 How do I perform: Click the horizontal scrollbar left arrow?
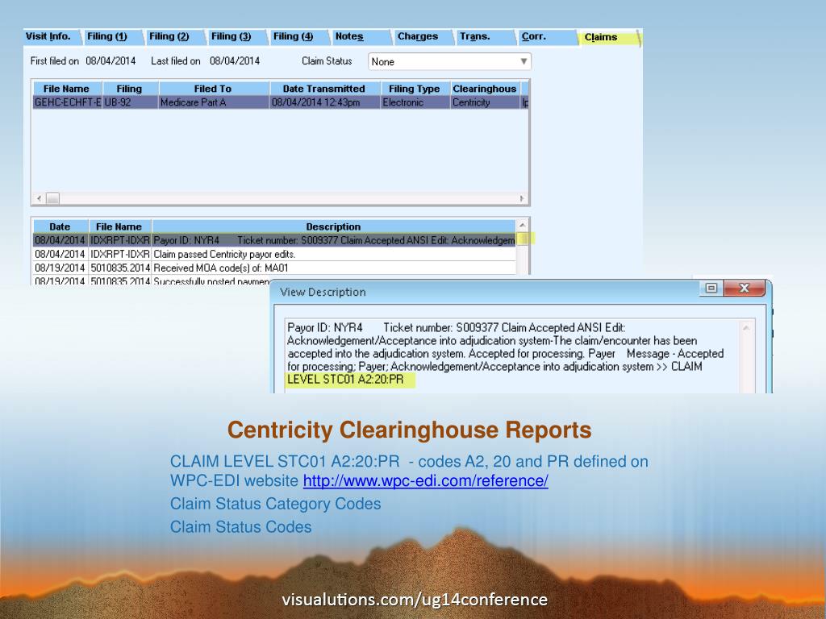click(39, 198)
